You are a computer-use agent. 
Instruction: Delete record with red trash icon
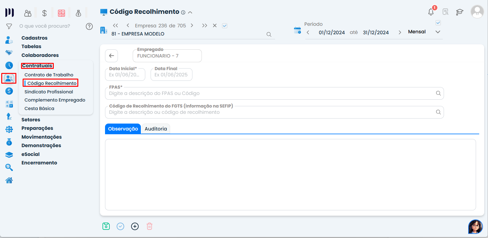(x=149, y=226)
